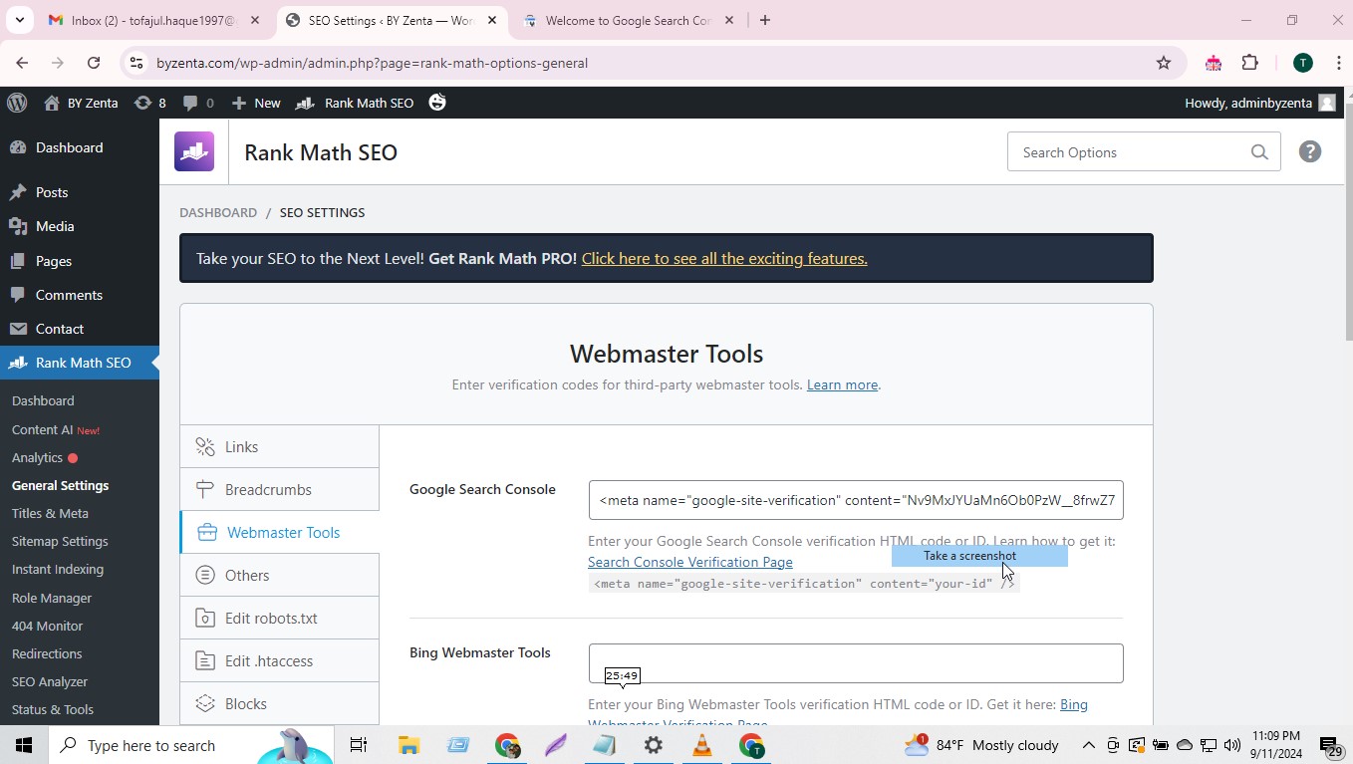Open Status & Tools submenu
The width and height of the screenshot is (1353, 764).
(x=53, y=709)
